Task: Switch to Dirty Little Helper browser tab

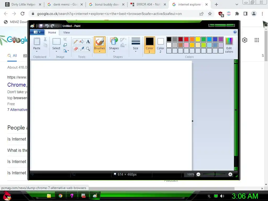Action: pos(23,4)
